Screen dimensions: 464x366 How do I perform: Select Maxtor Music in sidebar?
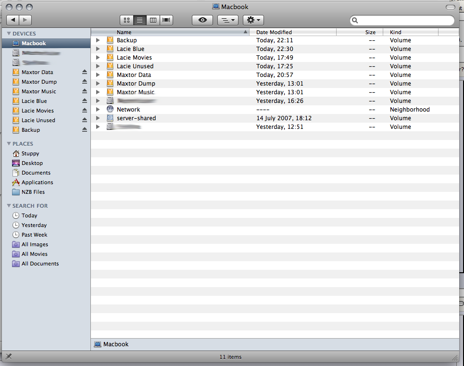[46, 91]
